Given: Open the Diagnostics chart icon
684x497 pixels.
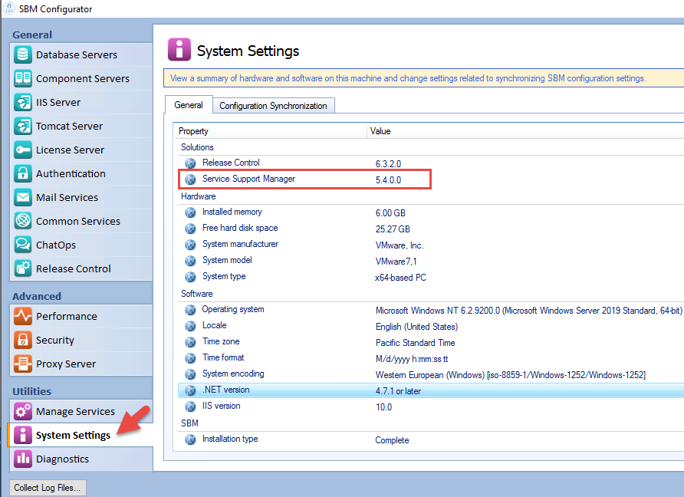Looking at the screenshot, I should [x=23, y=459].
